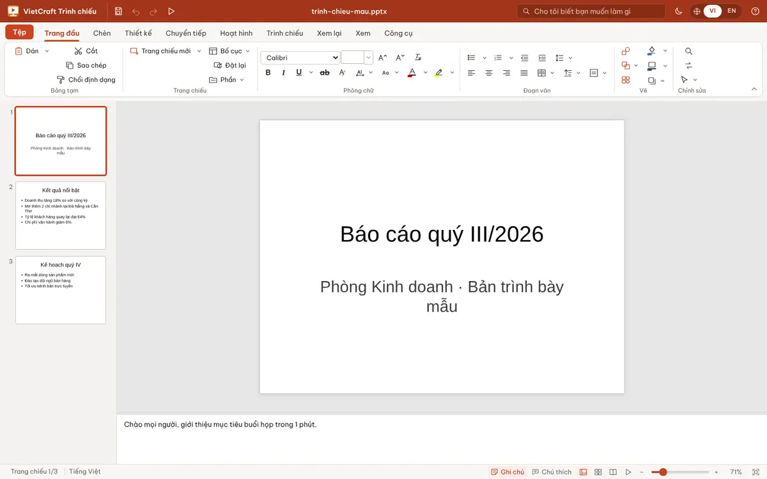This screenshot has width=767, height=479.
Task: Toggle the Ghi chú notes pane
Action: tap(507, 472)
